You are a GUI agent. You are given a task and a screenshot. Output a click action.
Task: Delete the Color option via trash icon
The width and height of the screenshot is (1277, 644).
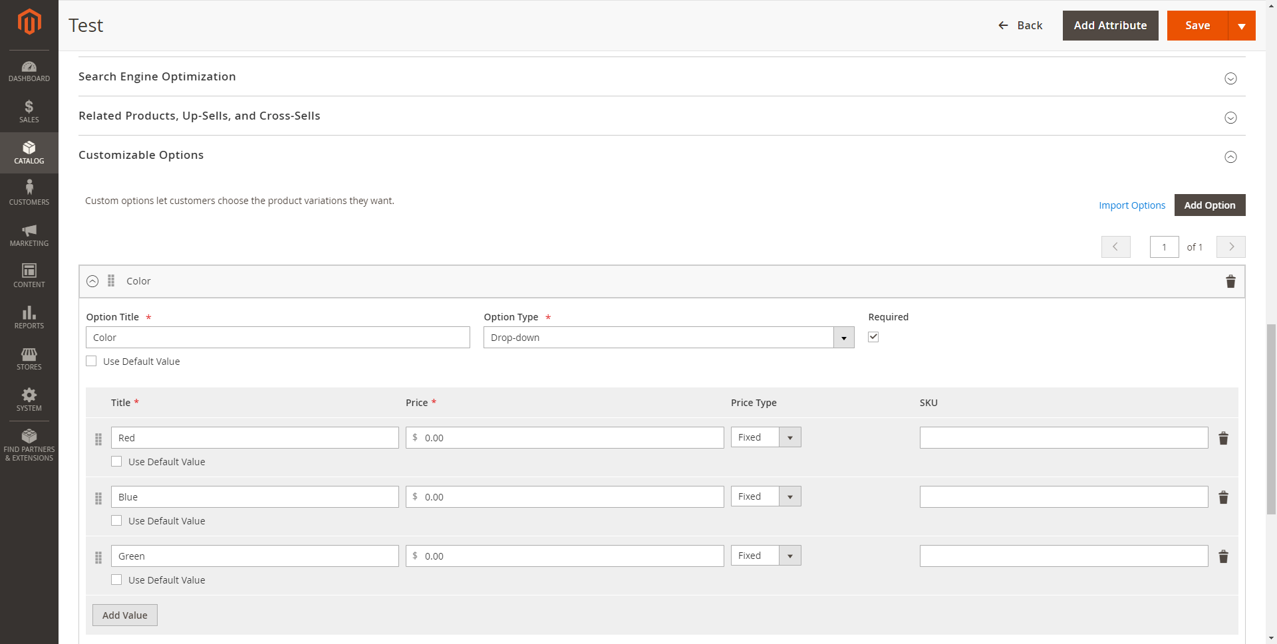pos(1230,281)
